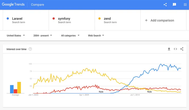Screen dimensions: 189x110
Task: Click the Note marker near Jul 1, 2014
Action: pyautogui.click(x=149, y=92)
